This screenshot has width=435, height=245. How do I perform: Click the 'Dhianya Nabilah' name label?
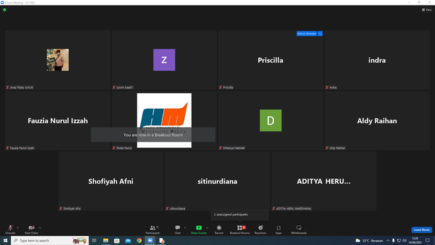click(x=234, y=148)
